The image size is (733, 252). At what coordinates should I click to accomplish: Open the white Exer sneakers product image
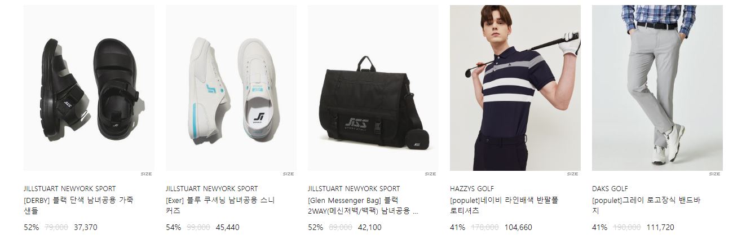[231, 88]
